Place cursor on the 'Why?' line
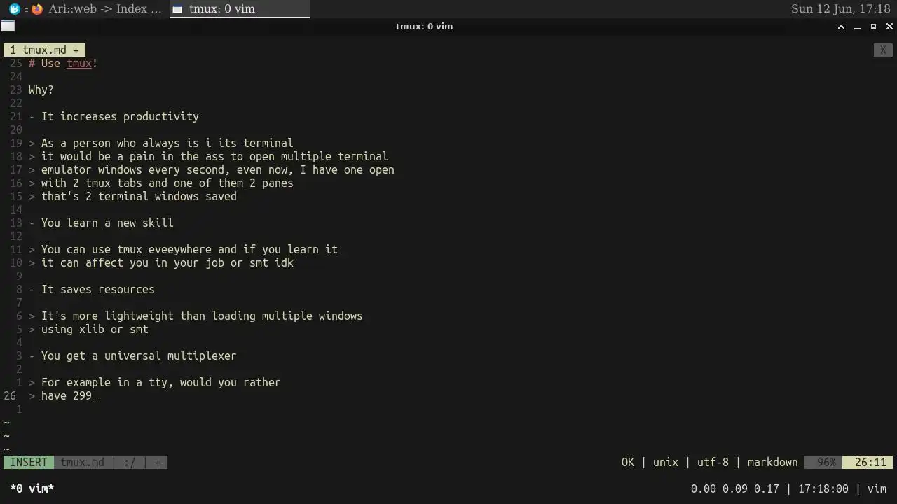This screenshot has width=897, height=504. click(41, 90)
